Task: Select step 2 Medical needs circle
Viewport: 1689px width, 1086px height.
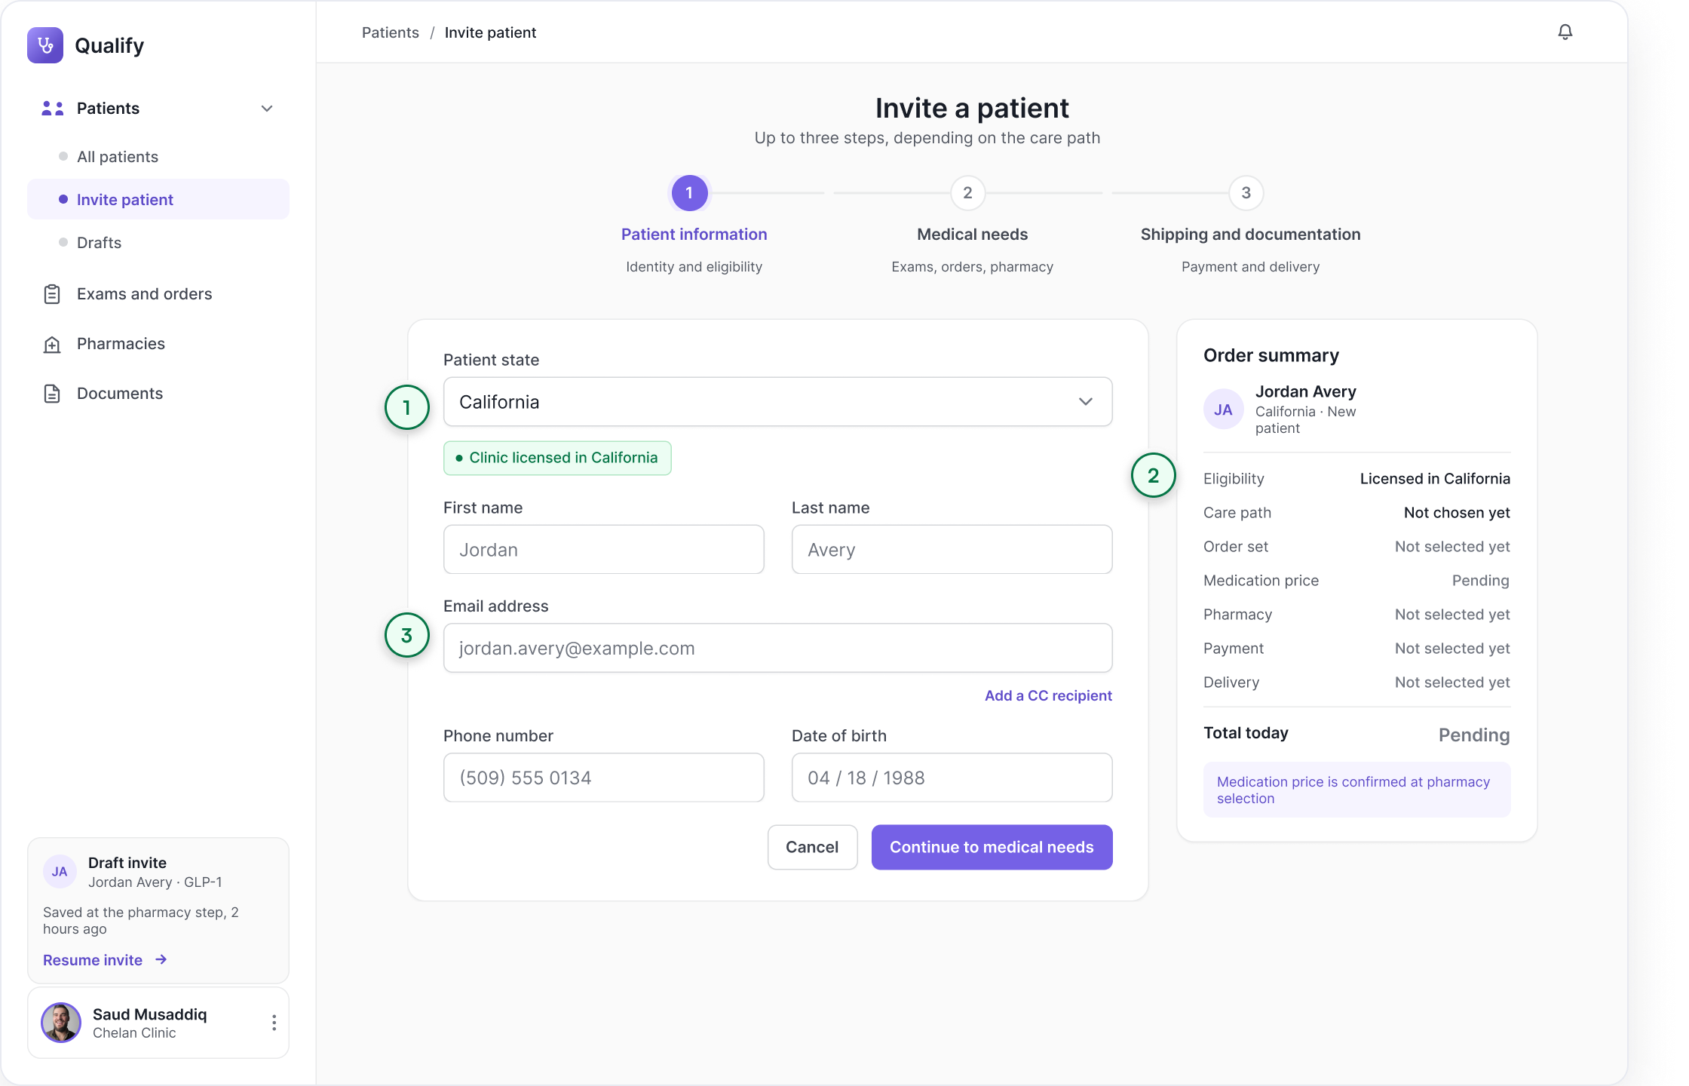Action: point(967,193)
